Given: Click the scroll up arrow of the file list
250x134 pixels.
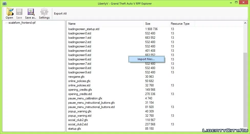Looking at the screenshot, I should click(x=245, y=23).
